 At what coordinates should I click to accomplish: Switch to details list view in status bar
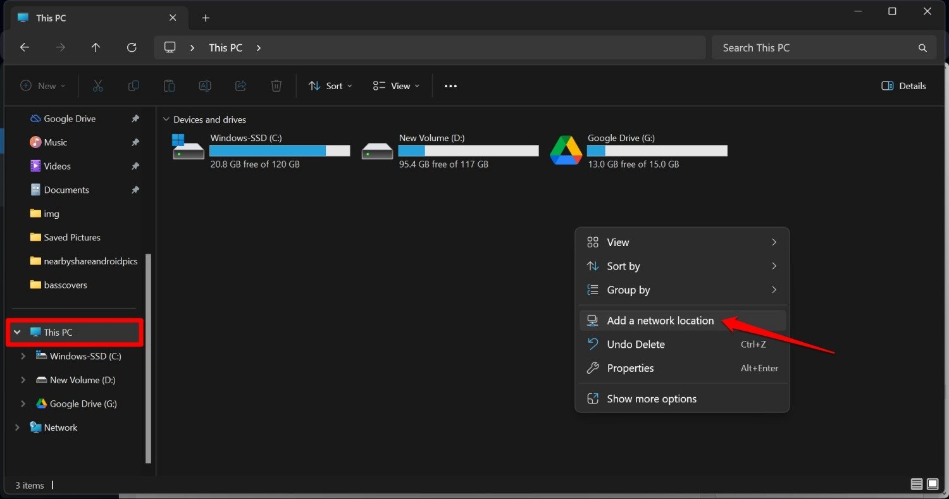(916, 484)
